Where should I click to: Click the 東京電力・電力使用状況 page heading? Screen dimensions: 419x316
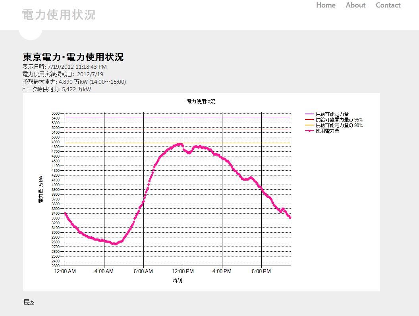click(73, 57)
